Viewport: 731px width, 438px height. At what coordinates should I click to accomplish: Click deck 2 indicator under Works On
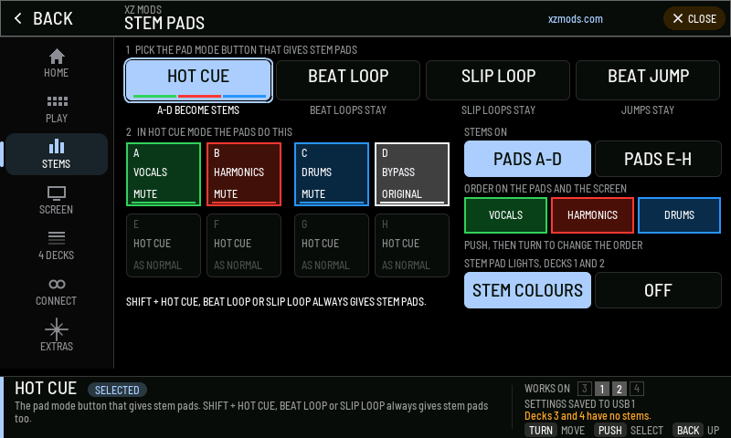[620, 389]
